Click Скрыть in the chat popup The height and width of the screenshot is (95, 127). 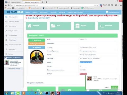[x=107, y=87]
